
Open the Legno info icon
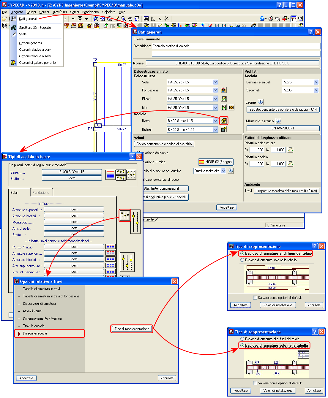pos(261,102)
